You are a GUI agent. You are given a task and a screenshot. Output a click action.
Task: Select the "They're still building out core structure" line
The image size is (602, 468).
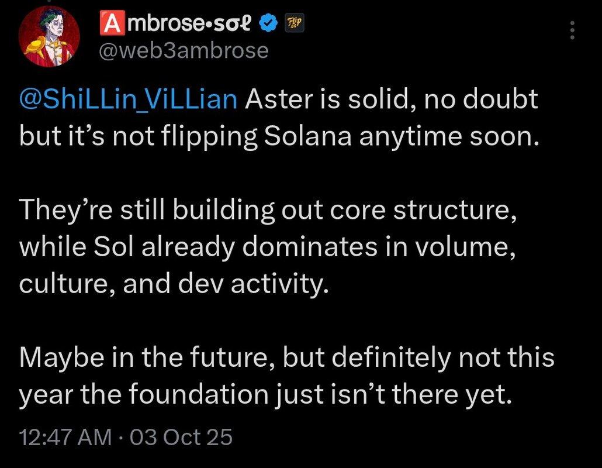pyautogui.click(x=268, y=211)
